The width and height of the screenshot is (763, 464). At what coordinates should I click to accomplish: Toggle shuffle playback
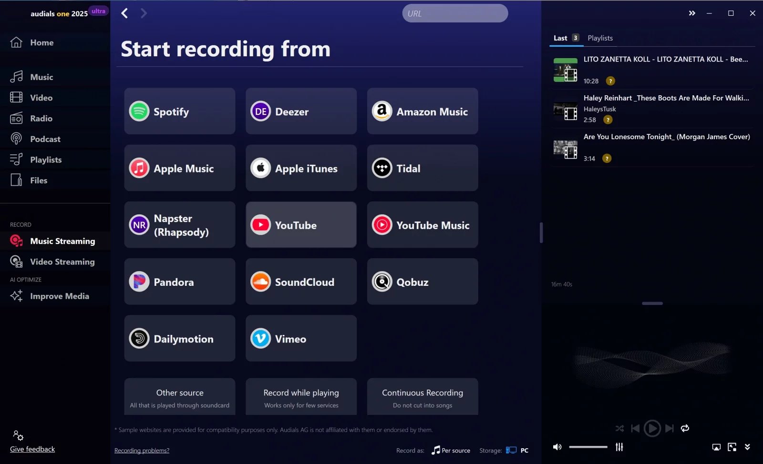click(619, 428)
